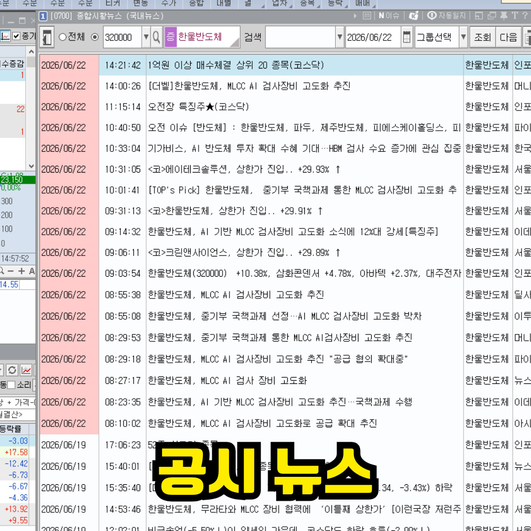Click the small m icon in title bar
Screen dimensions: 531x531
tap(367, 15)
